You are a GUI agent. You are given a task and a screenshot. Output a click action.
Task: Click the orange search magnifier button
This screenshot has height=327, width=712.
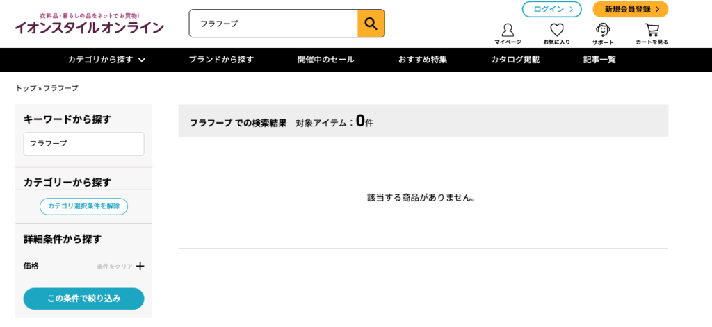tap(371, 24)
